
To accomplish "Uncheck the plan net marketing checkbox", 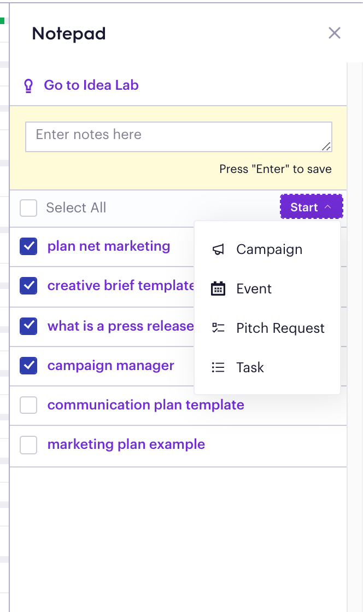I will (28, 246).
